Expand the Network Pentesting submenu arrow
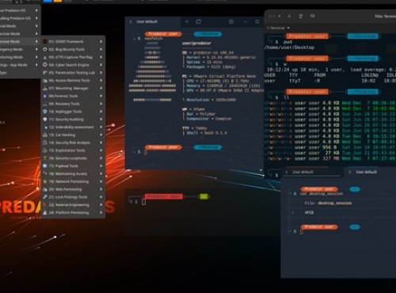 tap(101, 181)
